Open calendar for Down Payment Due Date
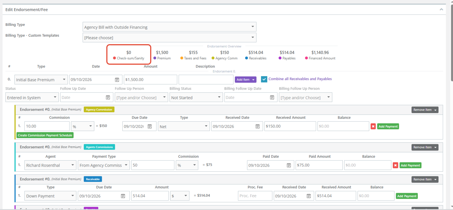Image resolution: width=453 pixels, height=210 pixels. point(123,196)
